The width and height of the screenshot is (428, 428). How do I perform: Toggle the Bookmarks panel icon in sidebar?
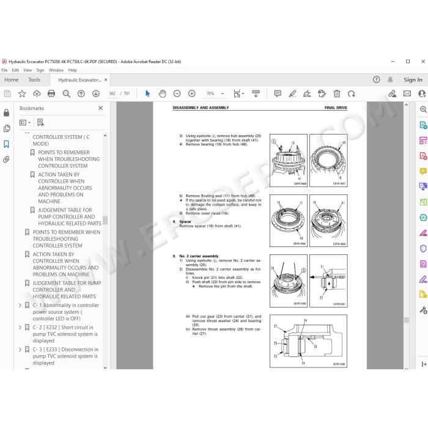[6, 144]
